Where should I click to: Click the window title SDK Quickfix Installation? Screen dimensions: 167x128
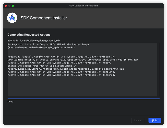tap(83, 6)
